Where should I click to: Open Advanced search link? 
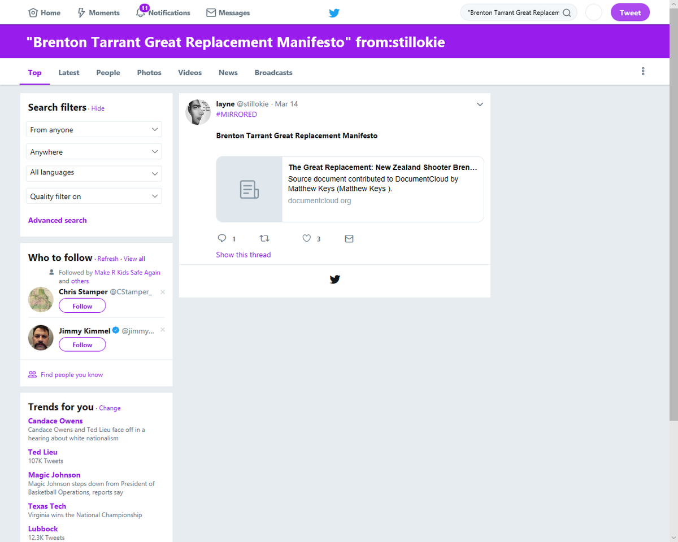pos(57,220)
